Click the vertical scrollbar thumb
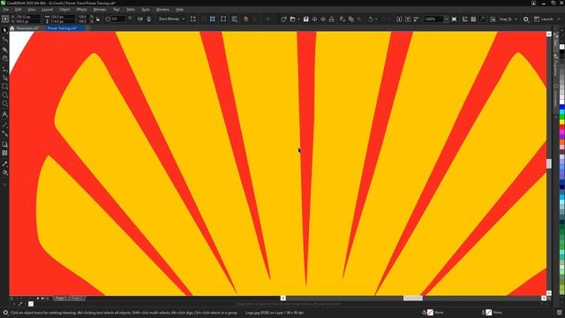This screenshot has height=318, width=565. [x=549, y=163]
